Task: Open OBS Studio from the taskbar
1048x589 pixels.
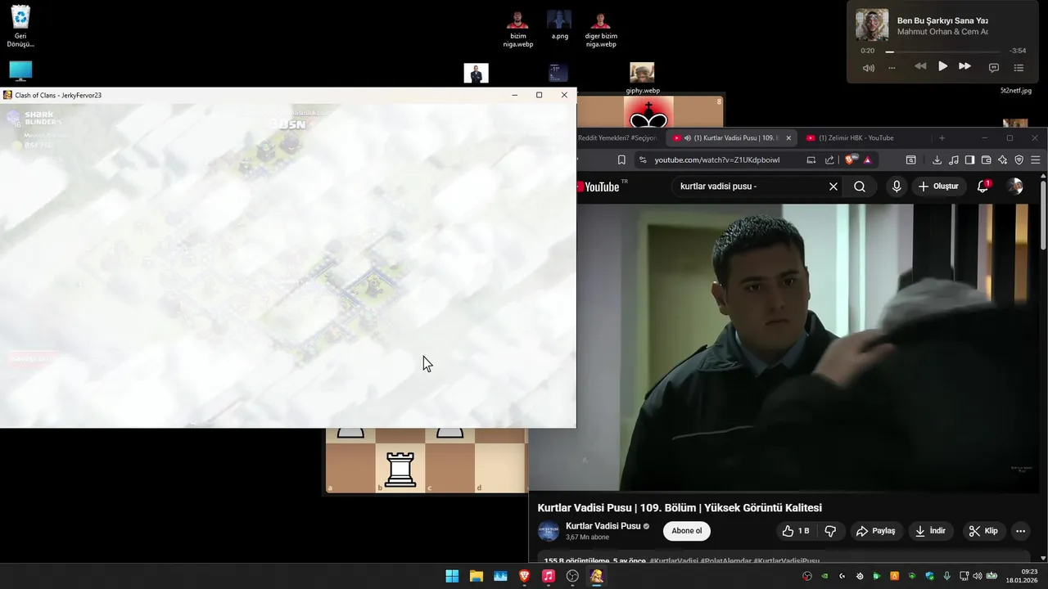Action: [x=572, y=576]
